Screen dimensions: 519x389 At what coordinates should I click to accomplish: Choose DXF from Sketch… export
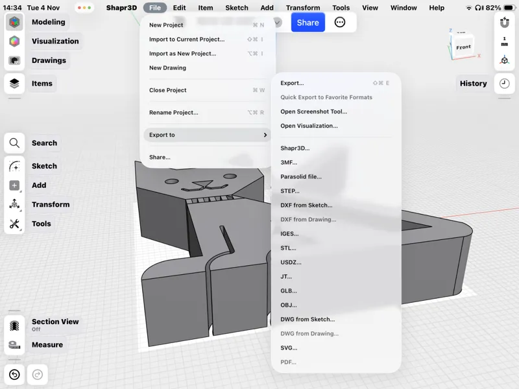[x=336, y=205]
